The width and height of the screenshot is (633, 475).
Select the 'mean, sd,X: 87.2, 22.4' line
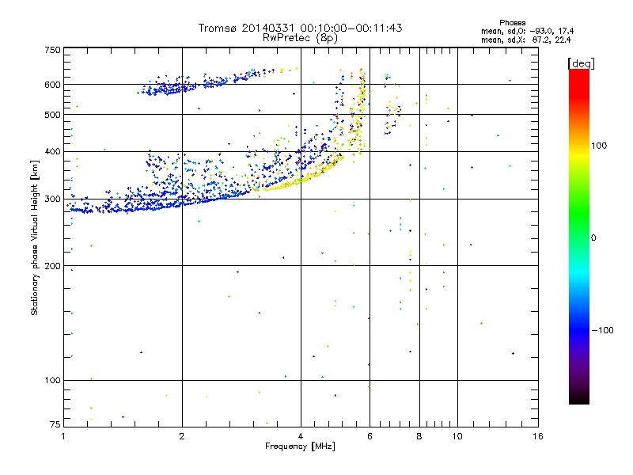[526, 40]
